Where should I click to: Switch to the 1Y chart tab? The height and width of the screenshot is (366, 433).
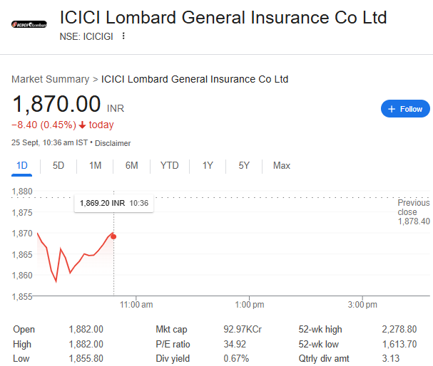[208, 166]
